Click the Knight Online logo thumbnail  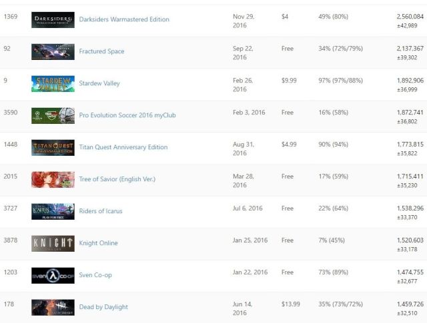coord(53,244)
